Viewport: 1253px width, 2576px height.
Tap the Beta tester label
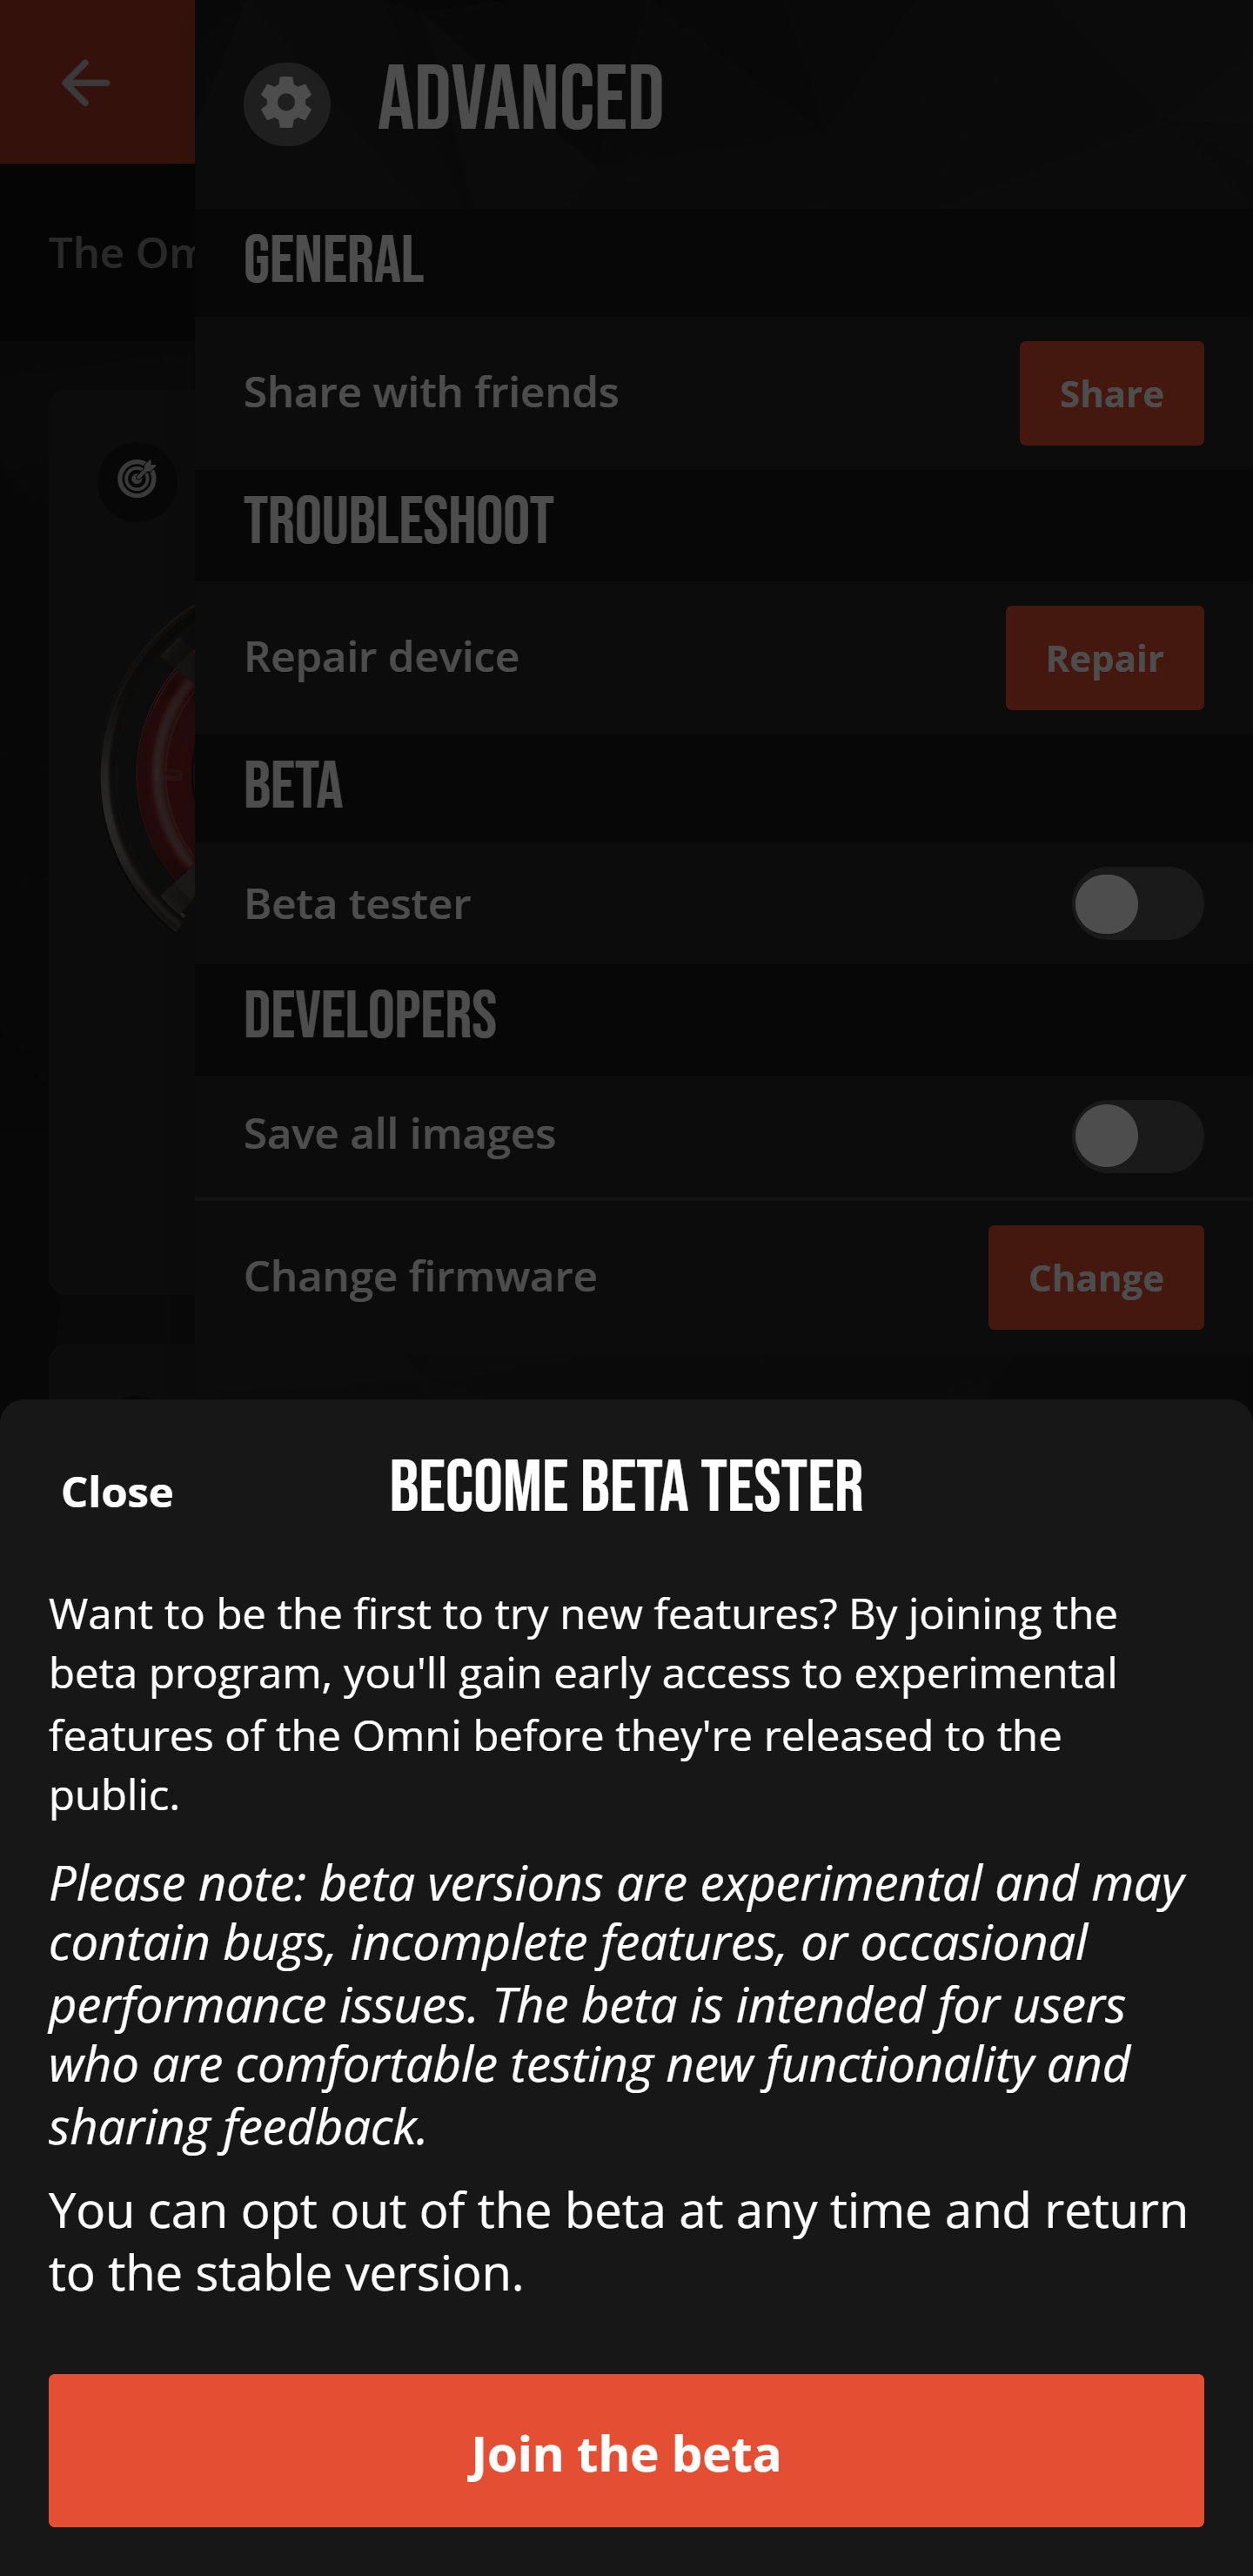tap(357, 904)
